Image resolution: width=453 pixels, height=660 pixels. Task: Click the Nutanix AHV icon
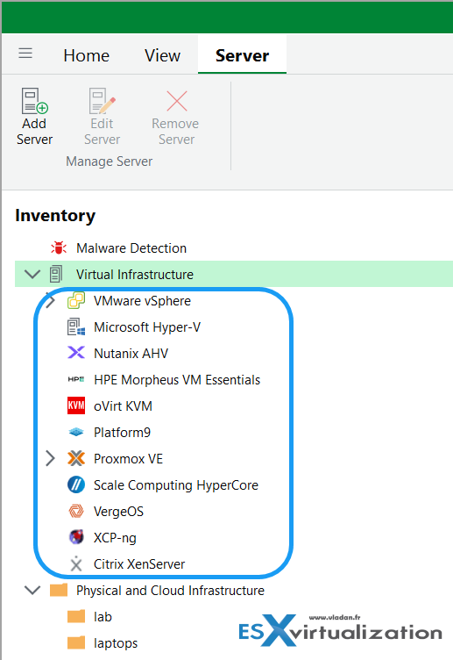click(x=76, y=353)
